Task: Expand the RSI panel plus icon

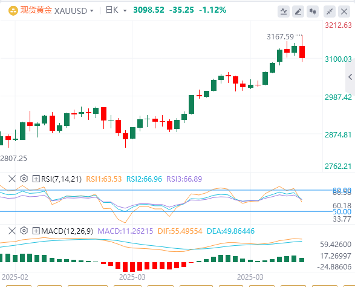Action: tap(36, 179)
